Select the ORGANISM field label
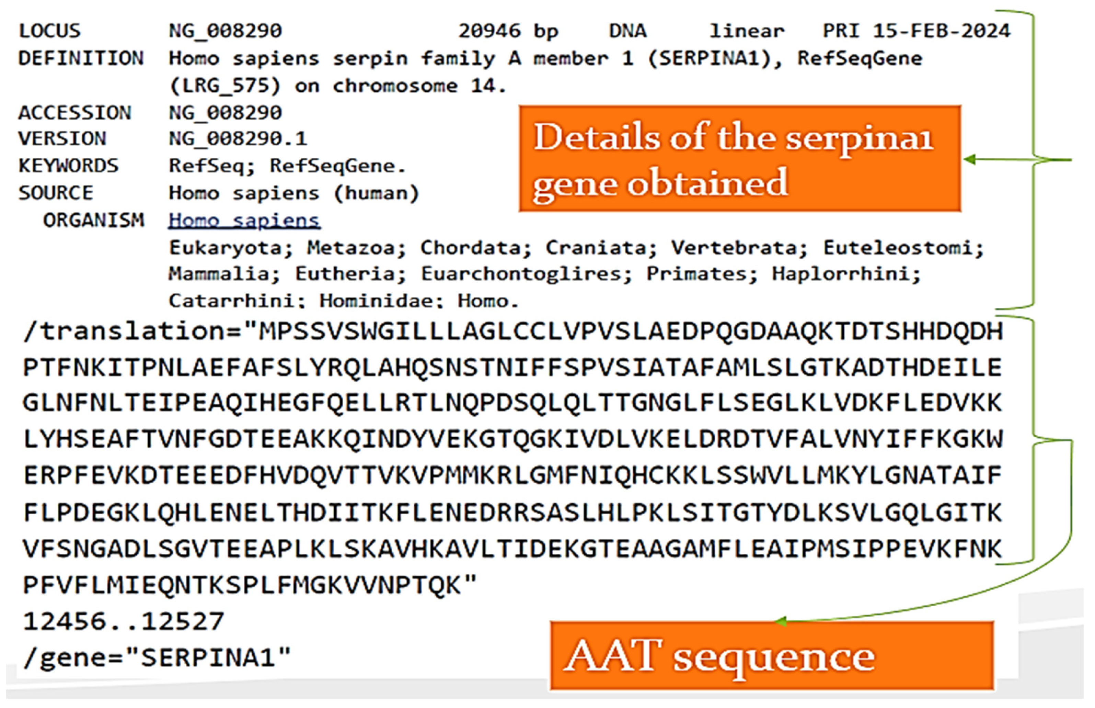The width and height of the screenshot is (1095, 708). 93,221
